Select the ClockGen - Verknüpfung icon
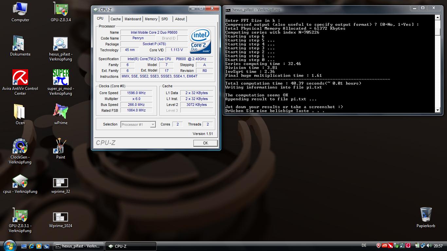 point(20,151)
